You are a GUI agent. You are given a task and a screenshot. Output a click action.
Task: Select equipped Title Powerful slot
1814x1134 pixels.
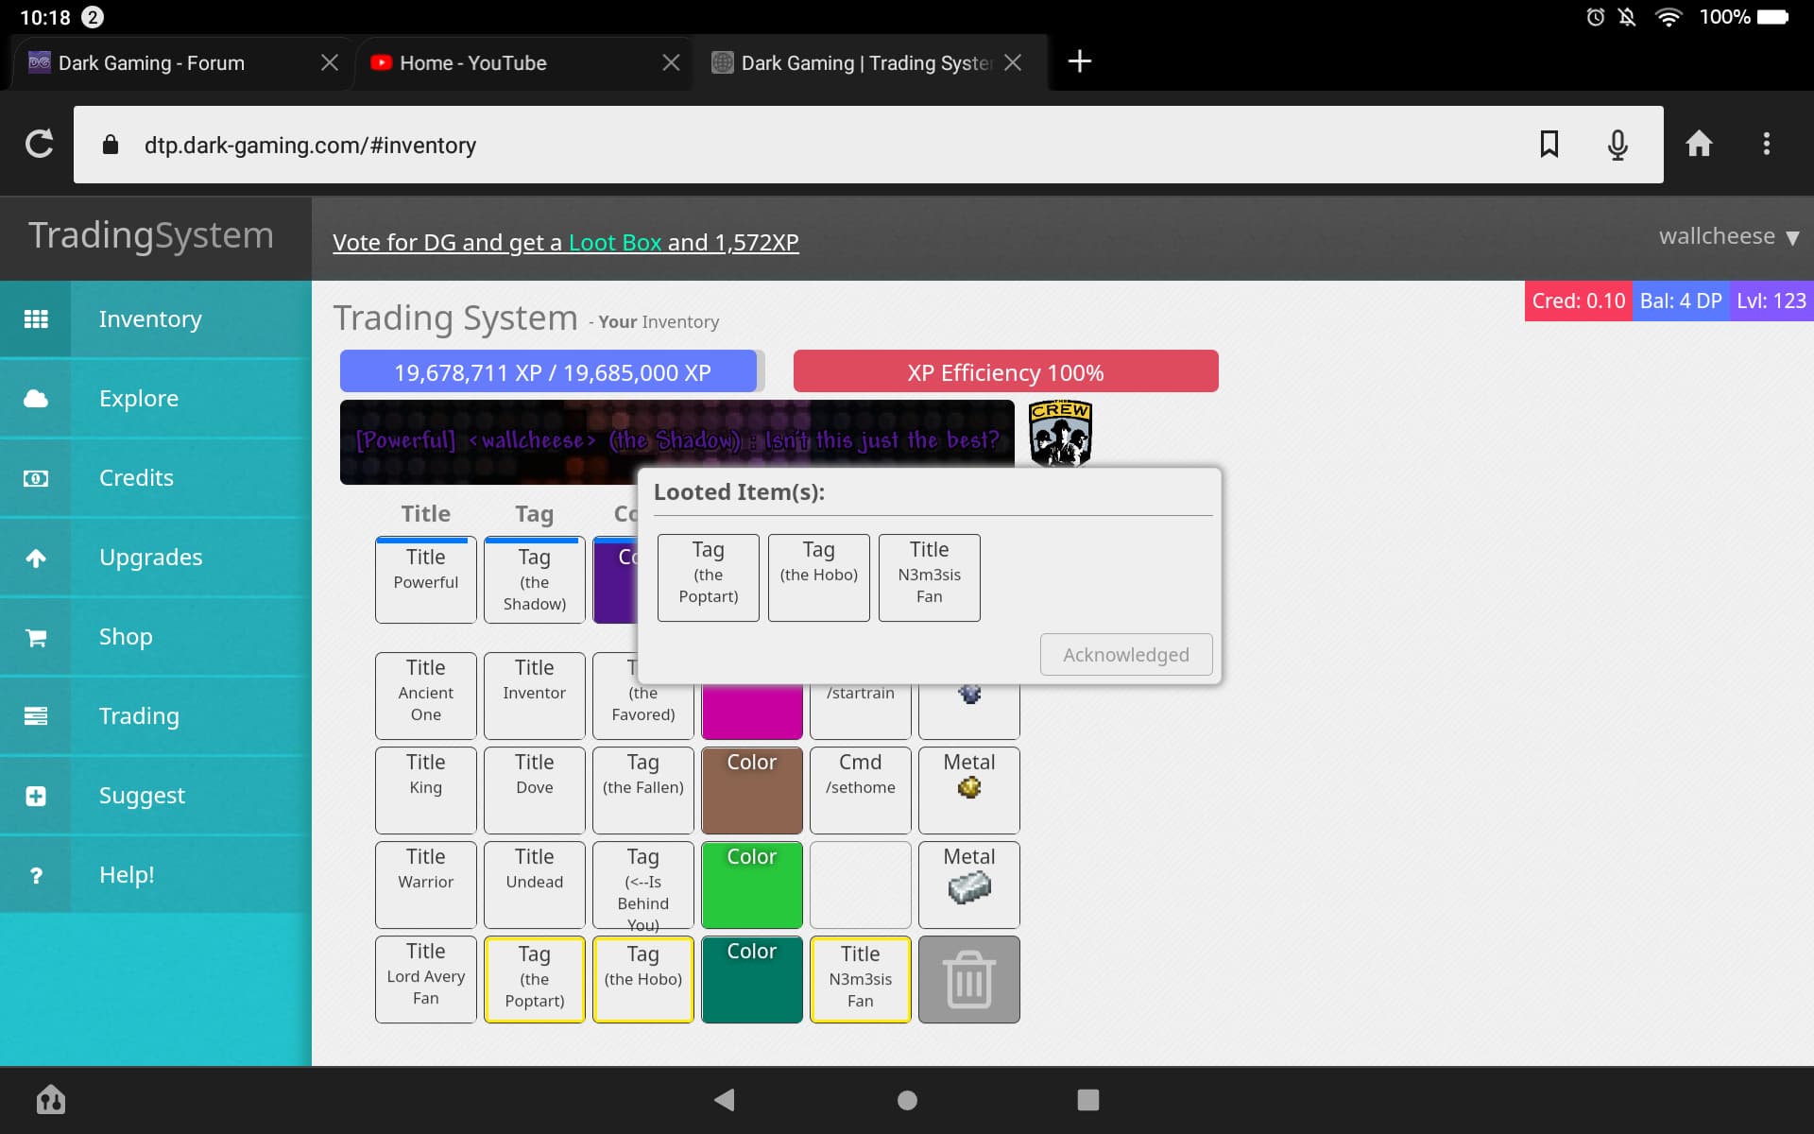[x=426, y=579]
